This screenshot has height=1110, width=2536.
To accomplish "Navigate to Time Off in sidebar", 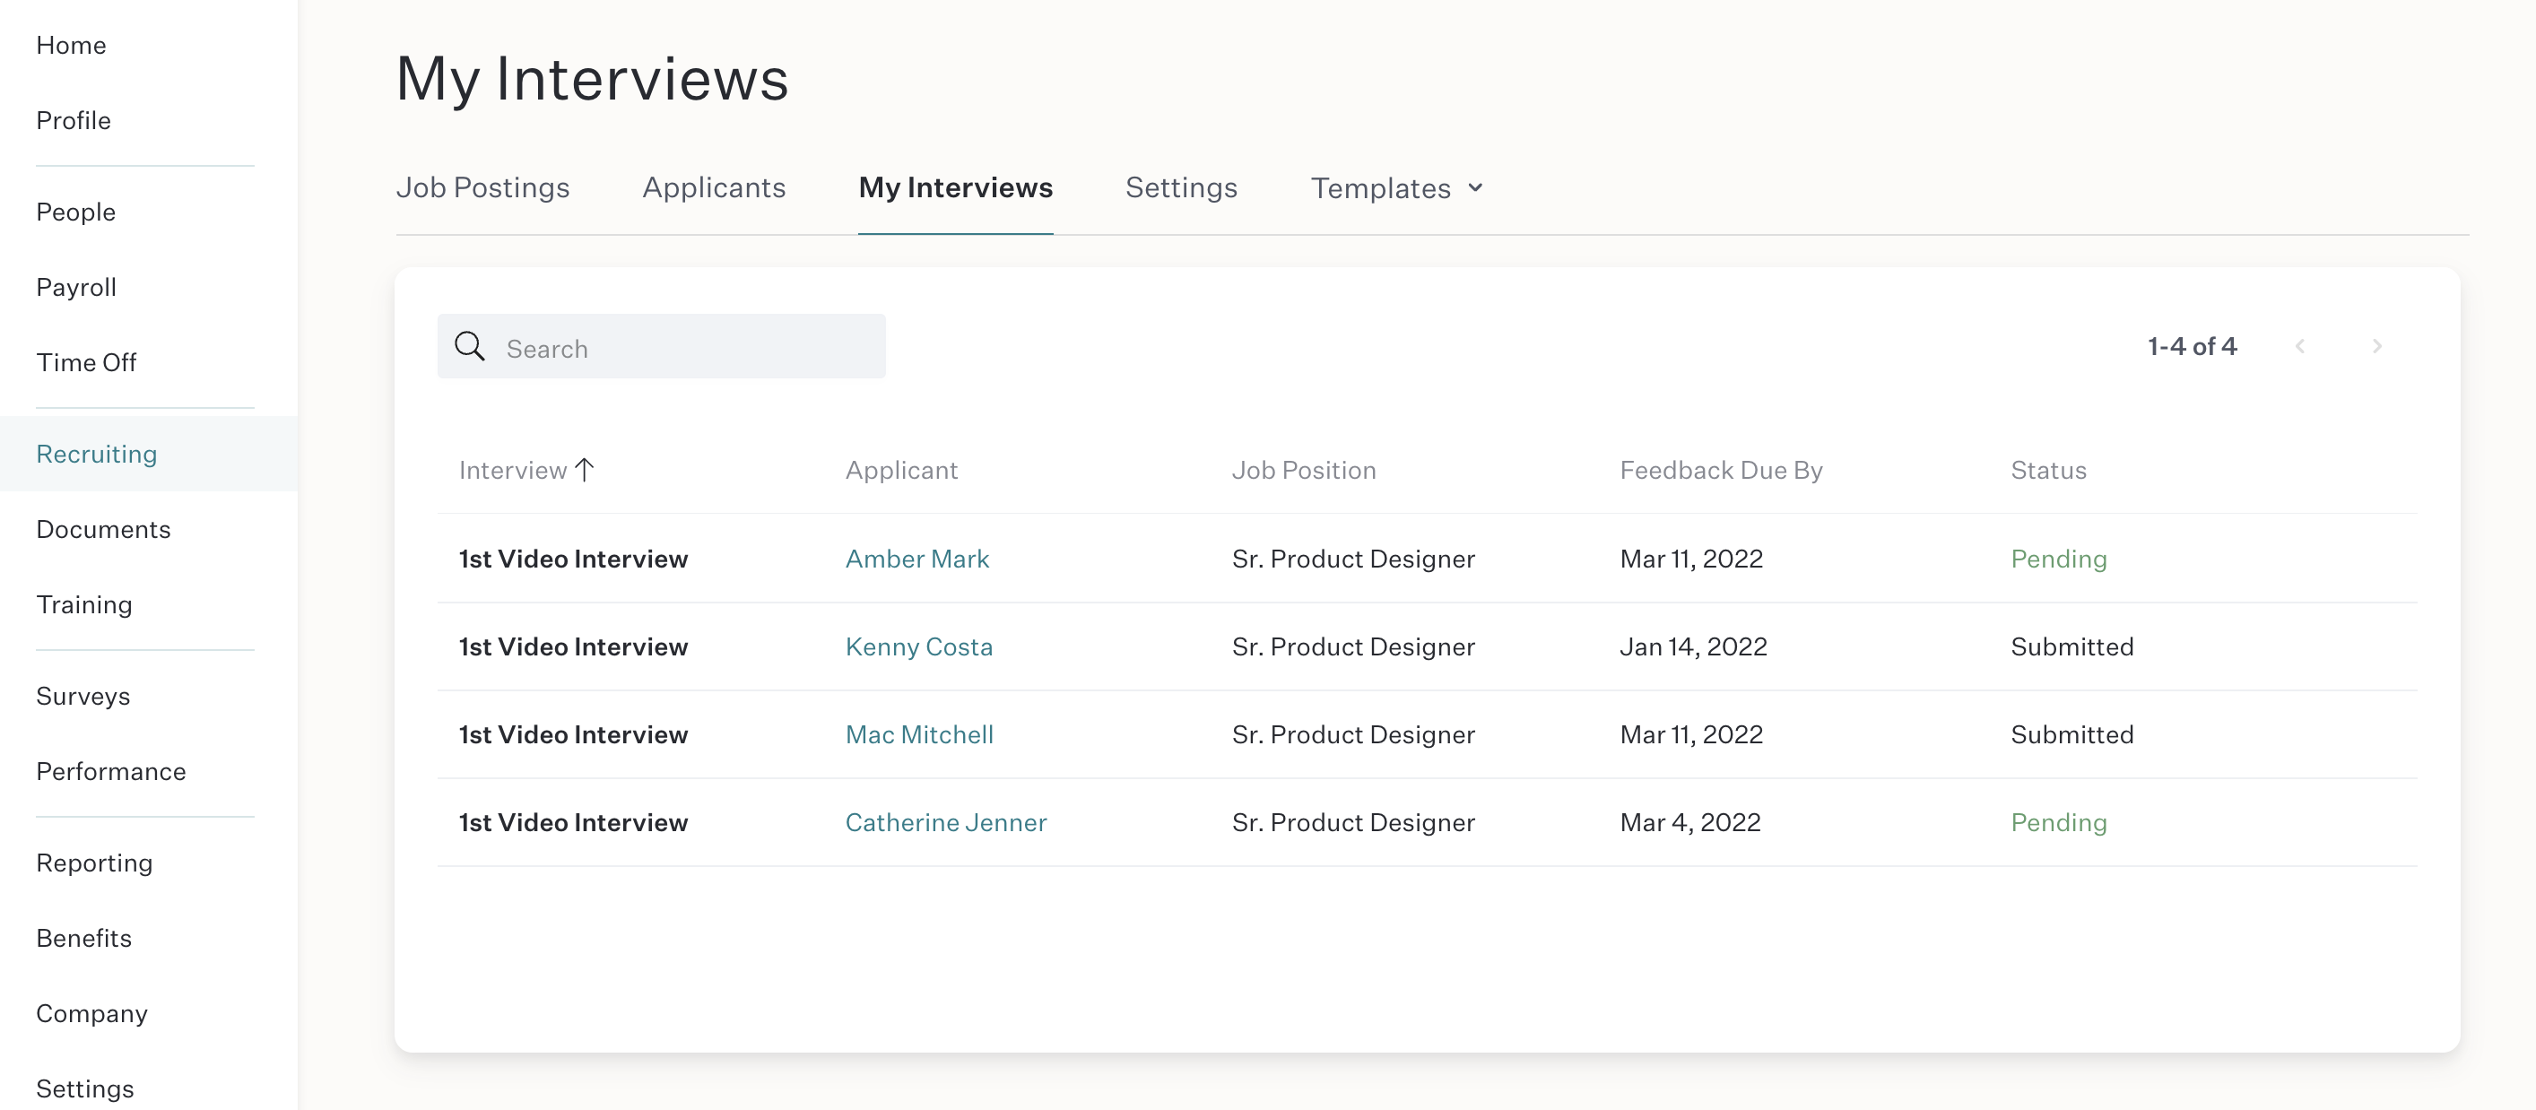I will [x=87, y=362].
